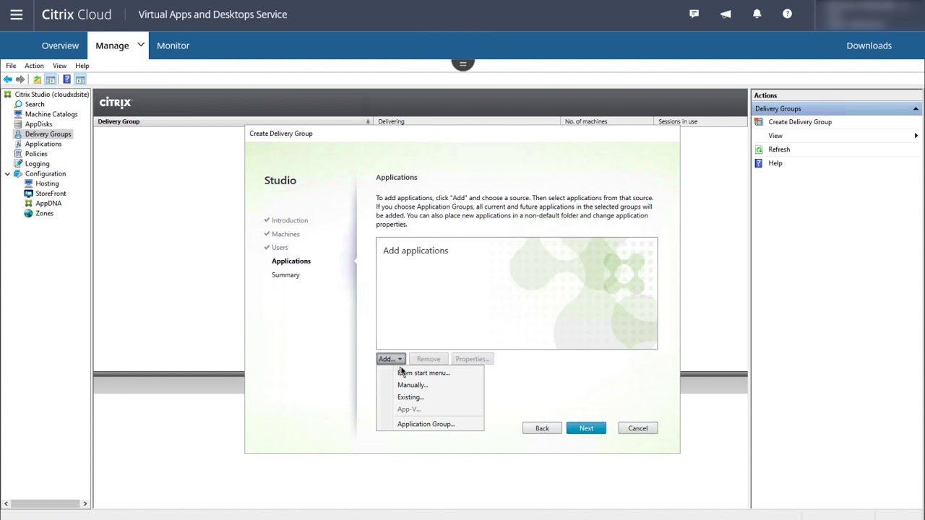The height and width of the screenshot is (520, 925).
Task: Select the Citrix Studio root node icon
Action: (8, 95)
